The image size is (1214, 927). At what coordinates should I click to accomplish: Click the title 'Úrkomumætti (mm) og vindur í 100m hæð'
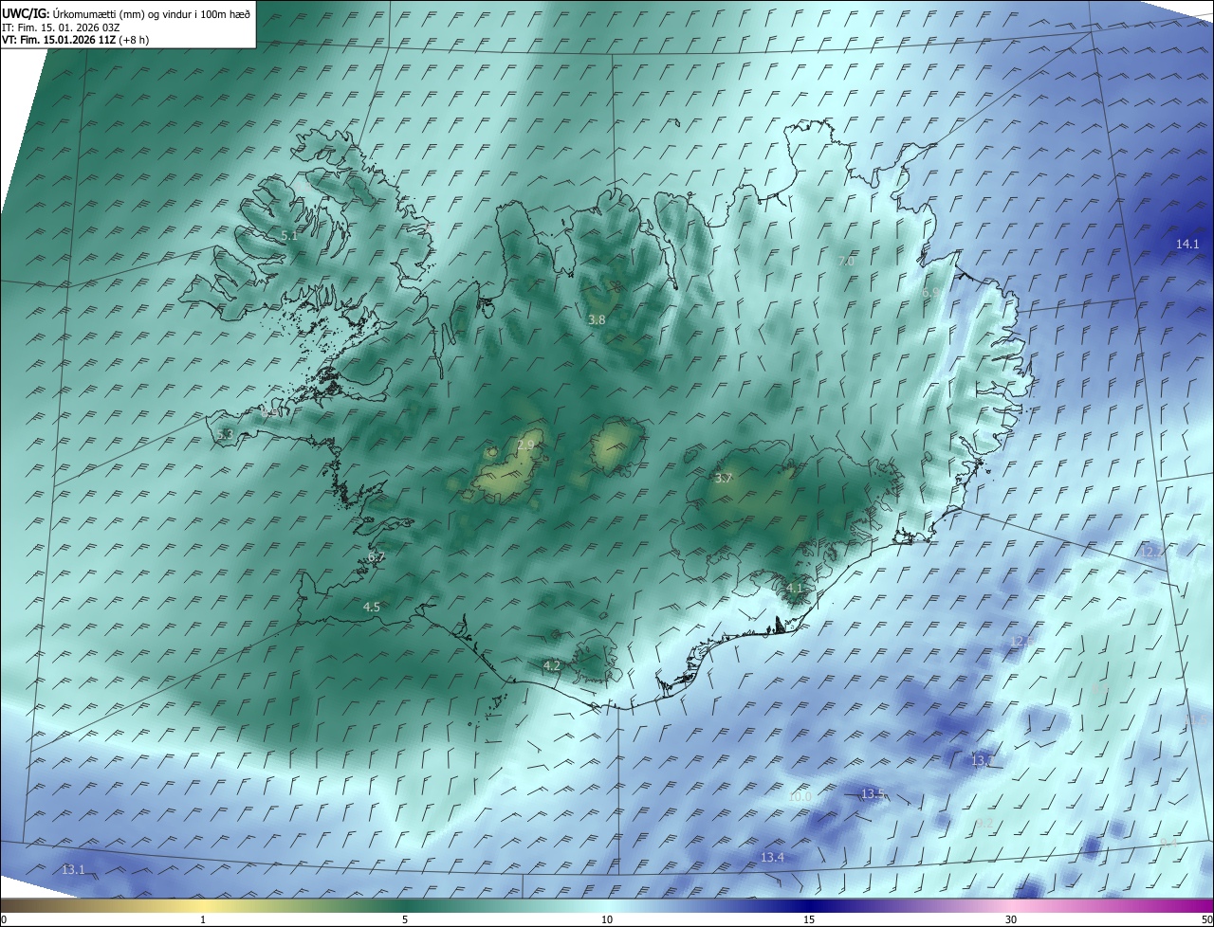point(151,14)
